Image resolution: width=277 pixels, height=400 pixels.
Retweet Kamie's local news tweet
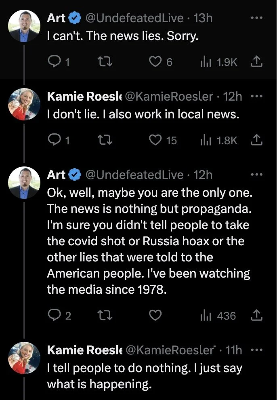click(105, 140)
